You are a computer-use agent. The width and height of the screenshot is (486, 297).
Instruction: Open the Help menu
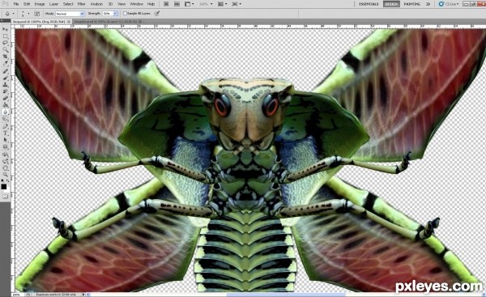coord(151,4)
